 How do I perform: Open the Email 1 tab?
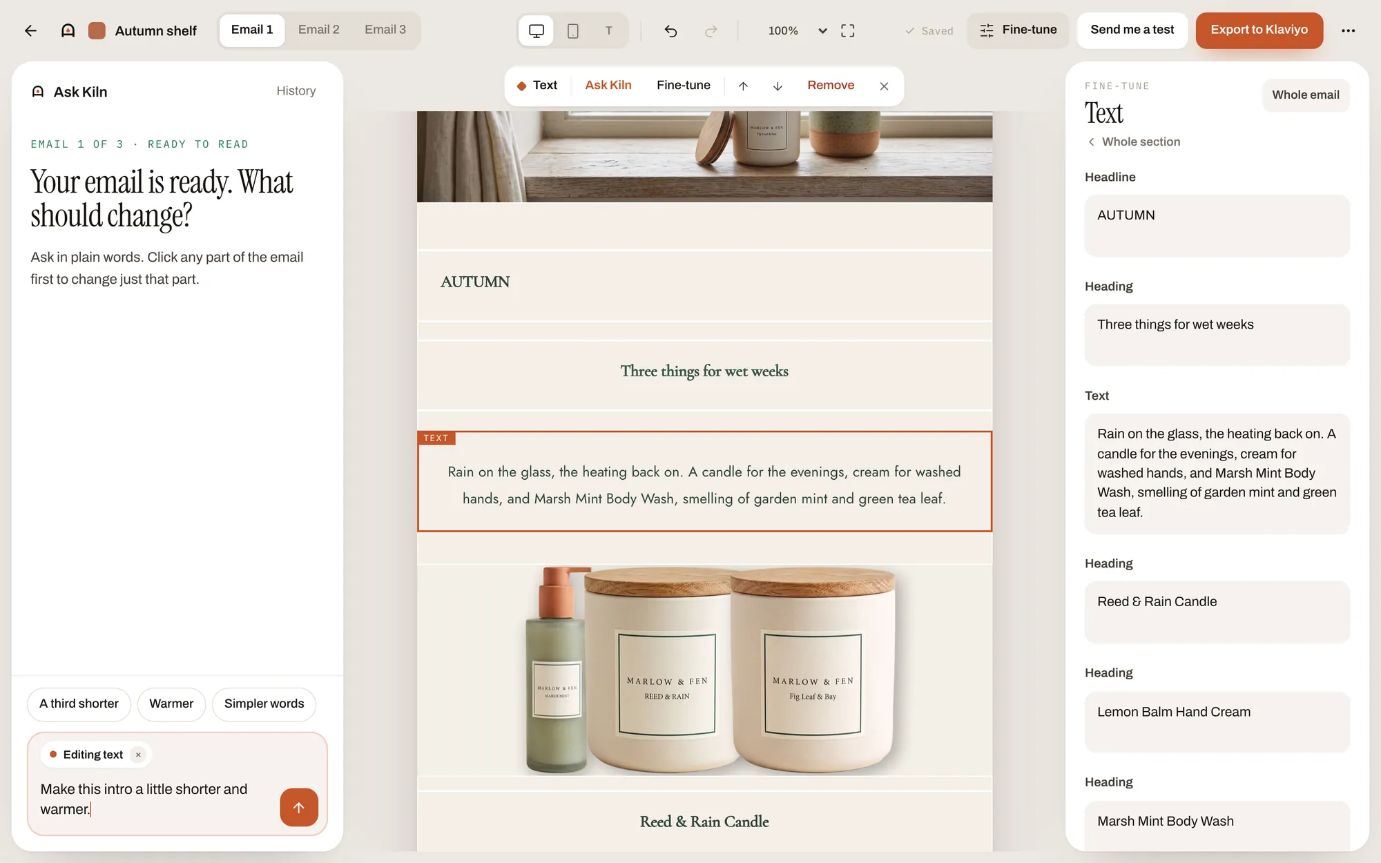(x=252, y=30)
